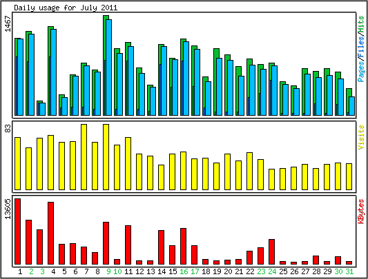
Task: Select green day label 16
Action: coord(184,271)
